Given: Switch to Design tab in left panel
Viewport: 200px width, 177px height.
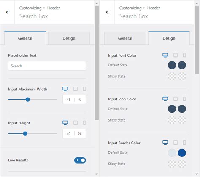Looking at the screenshot, I should [x=69, y=38].
